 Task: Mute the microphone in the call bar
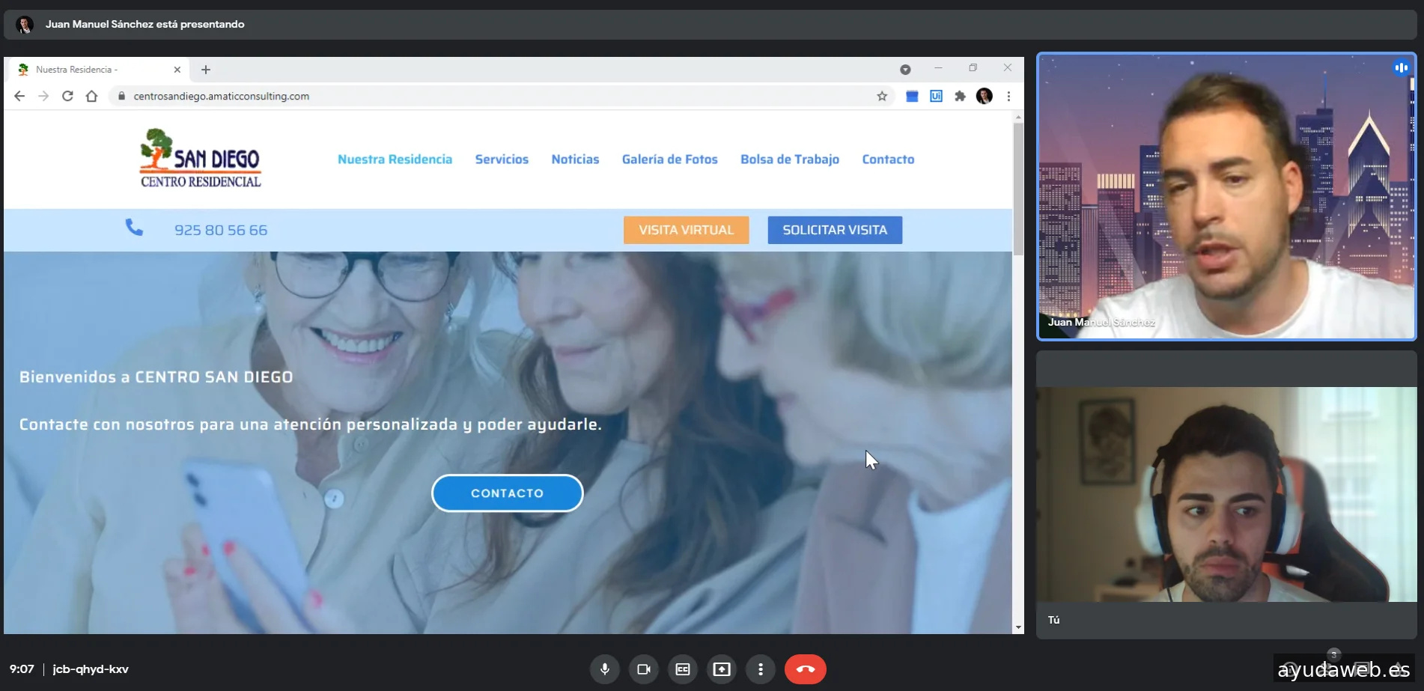[604, 669]
